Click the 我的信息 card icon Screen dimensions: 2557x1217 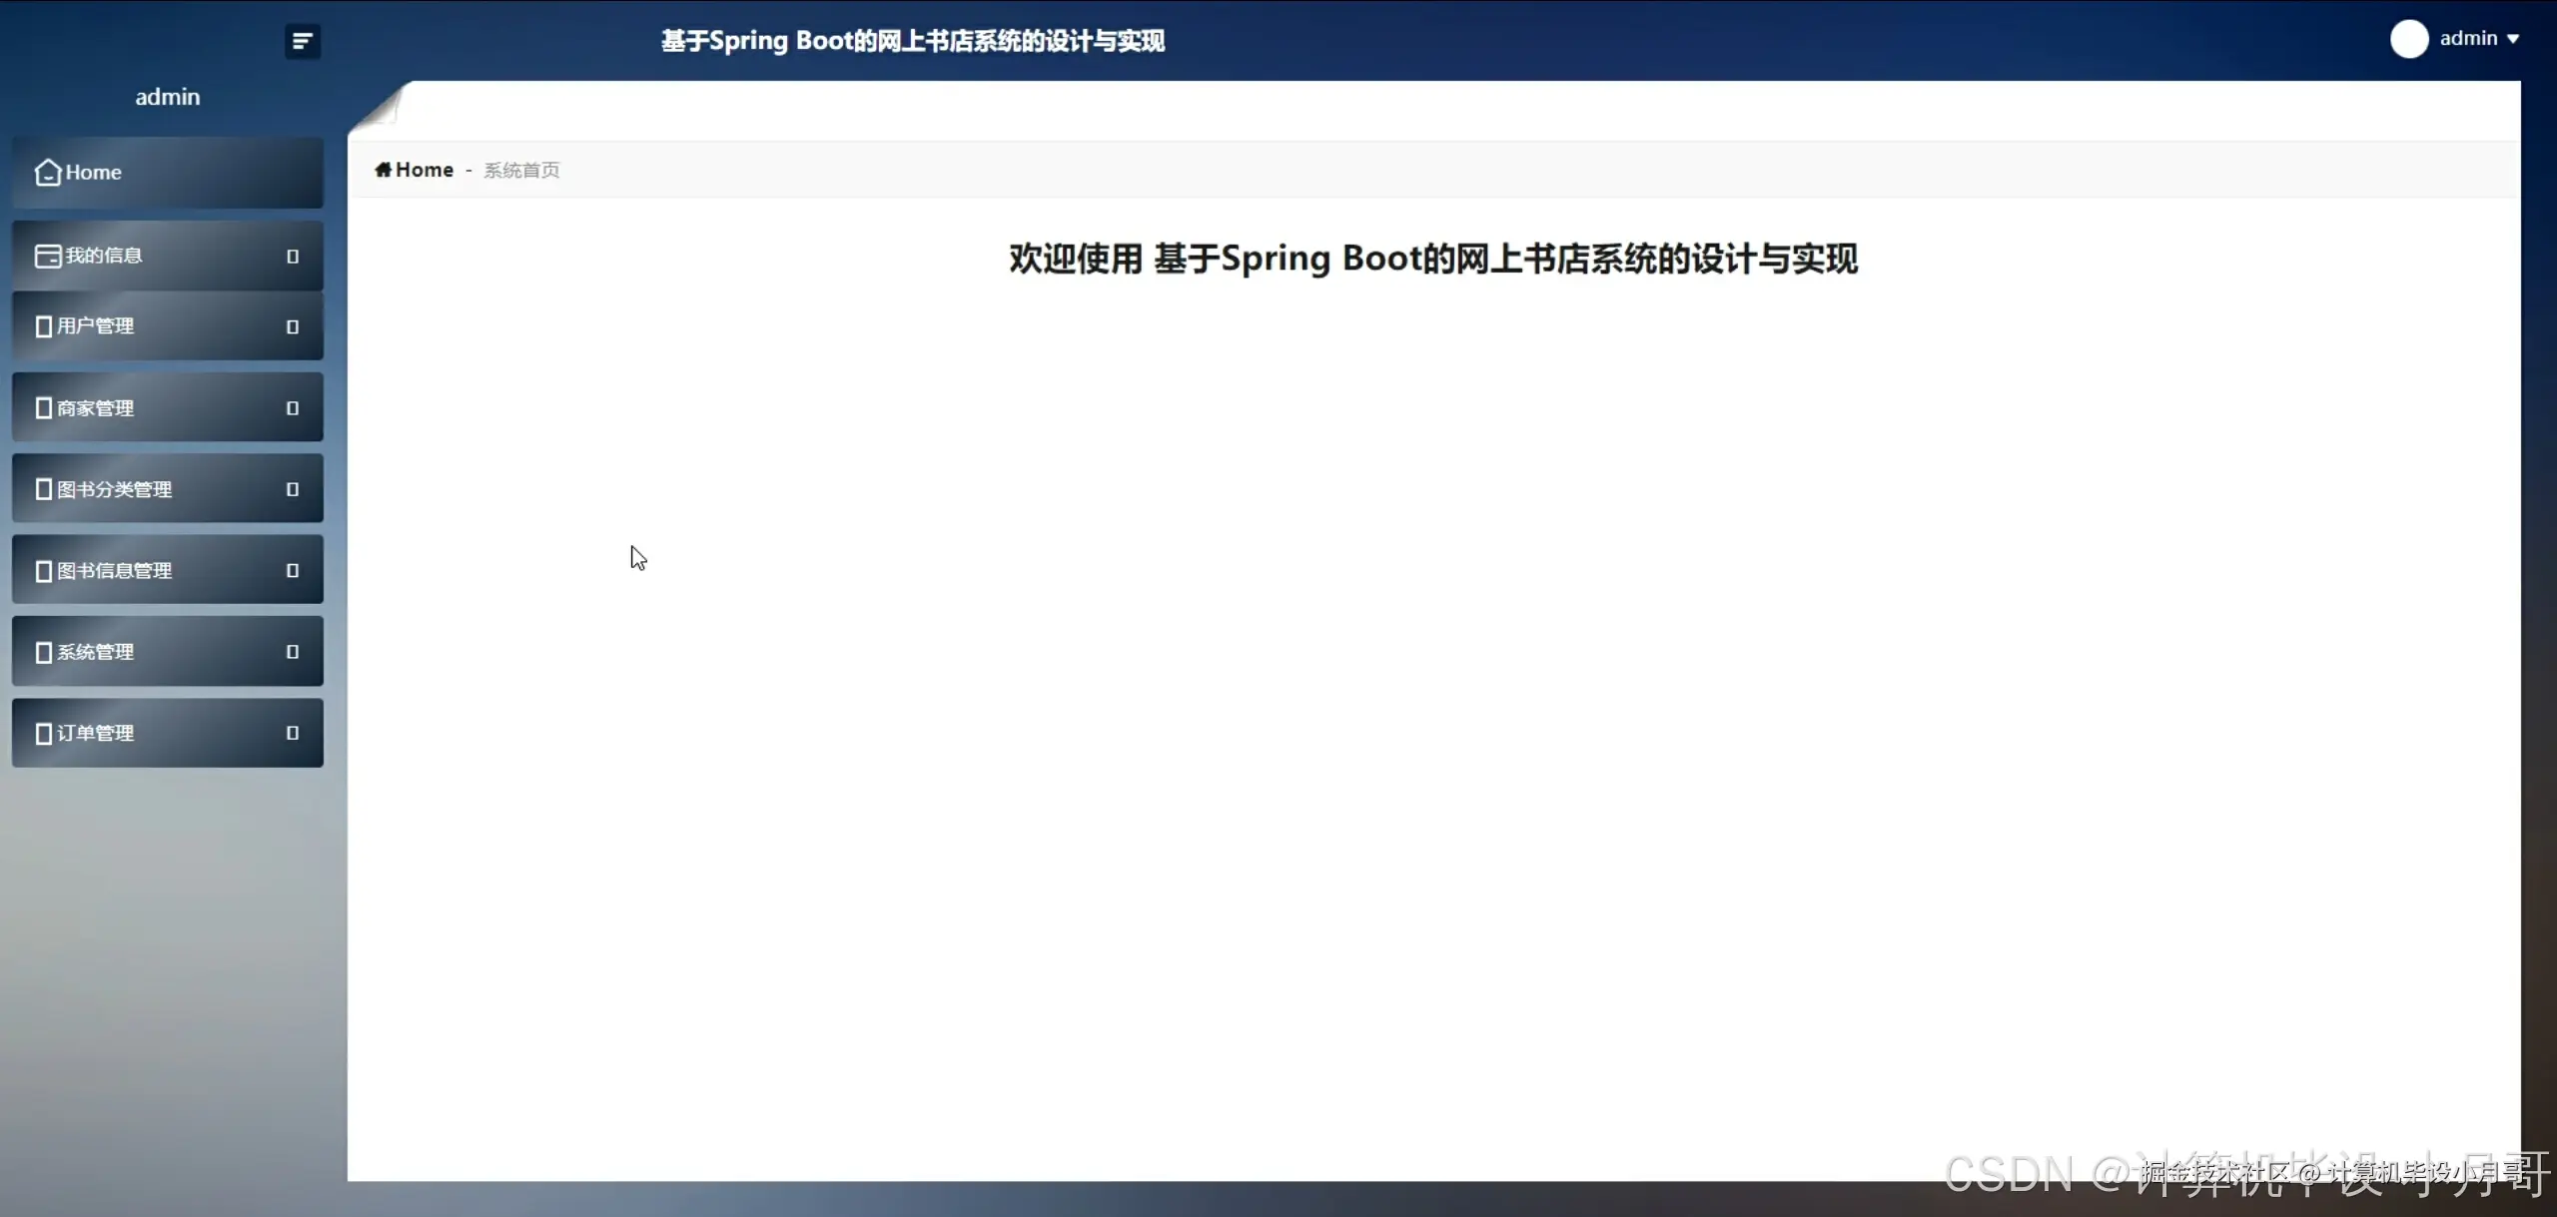pos(47,256)
